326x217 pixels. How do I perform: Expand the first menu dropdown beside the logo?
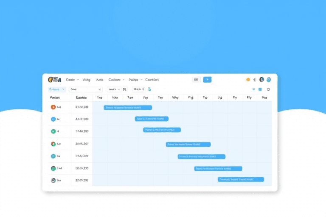point(72,80)
